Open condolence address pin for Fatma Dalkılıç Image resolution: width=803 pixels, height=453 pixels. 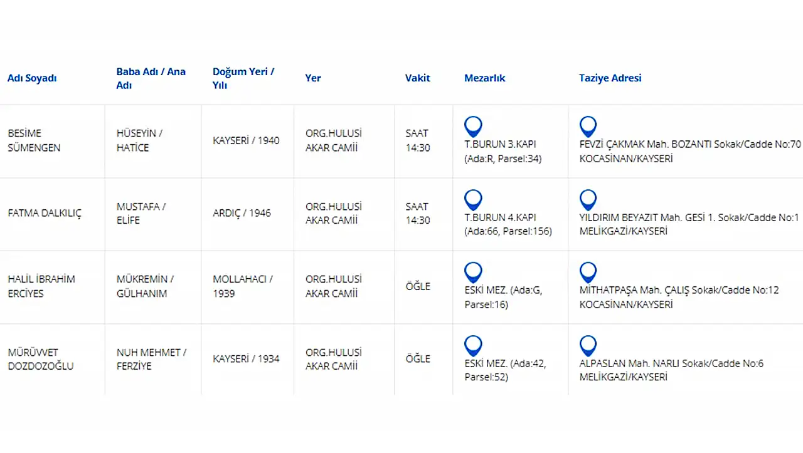[x=588, y=200]
